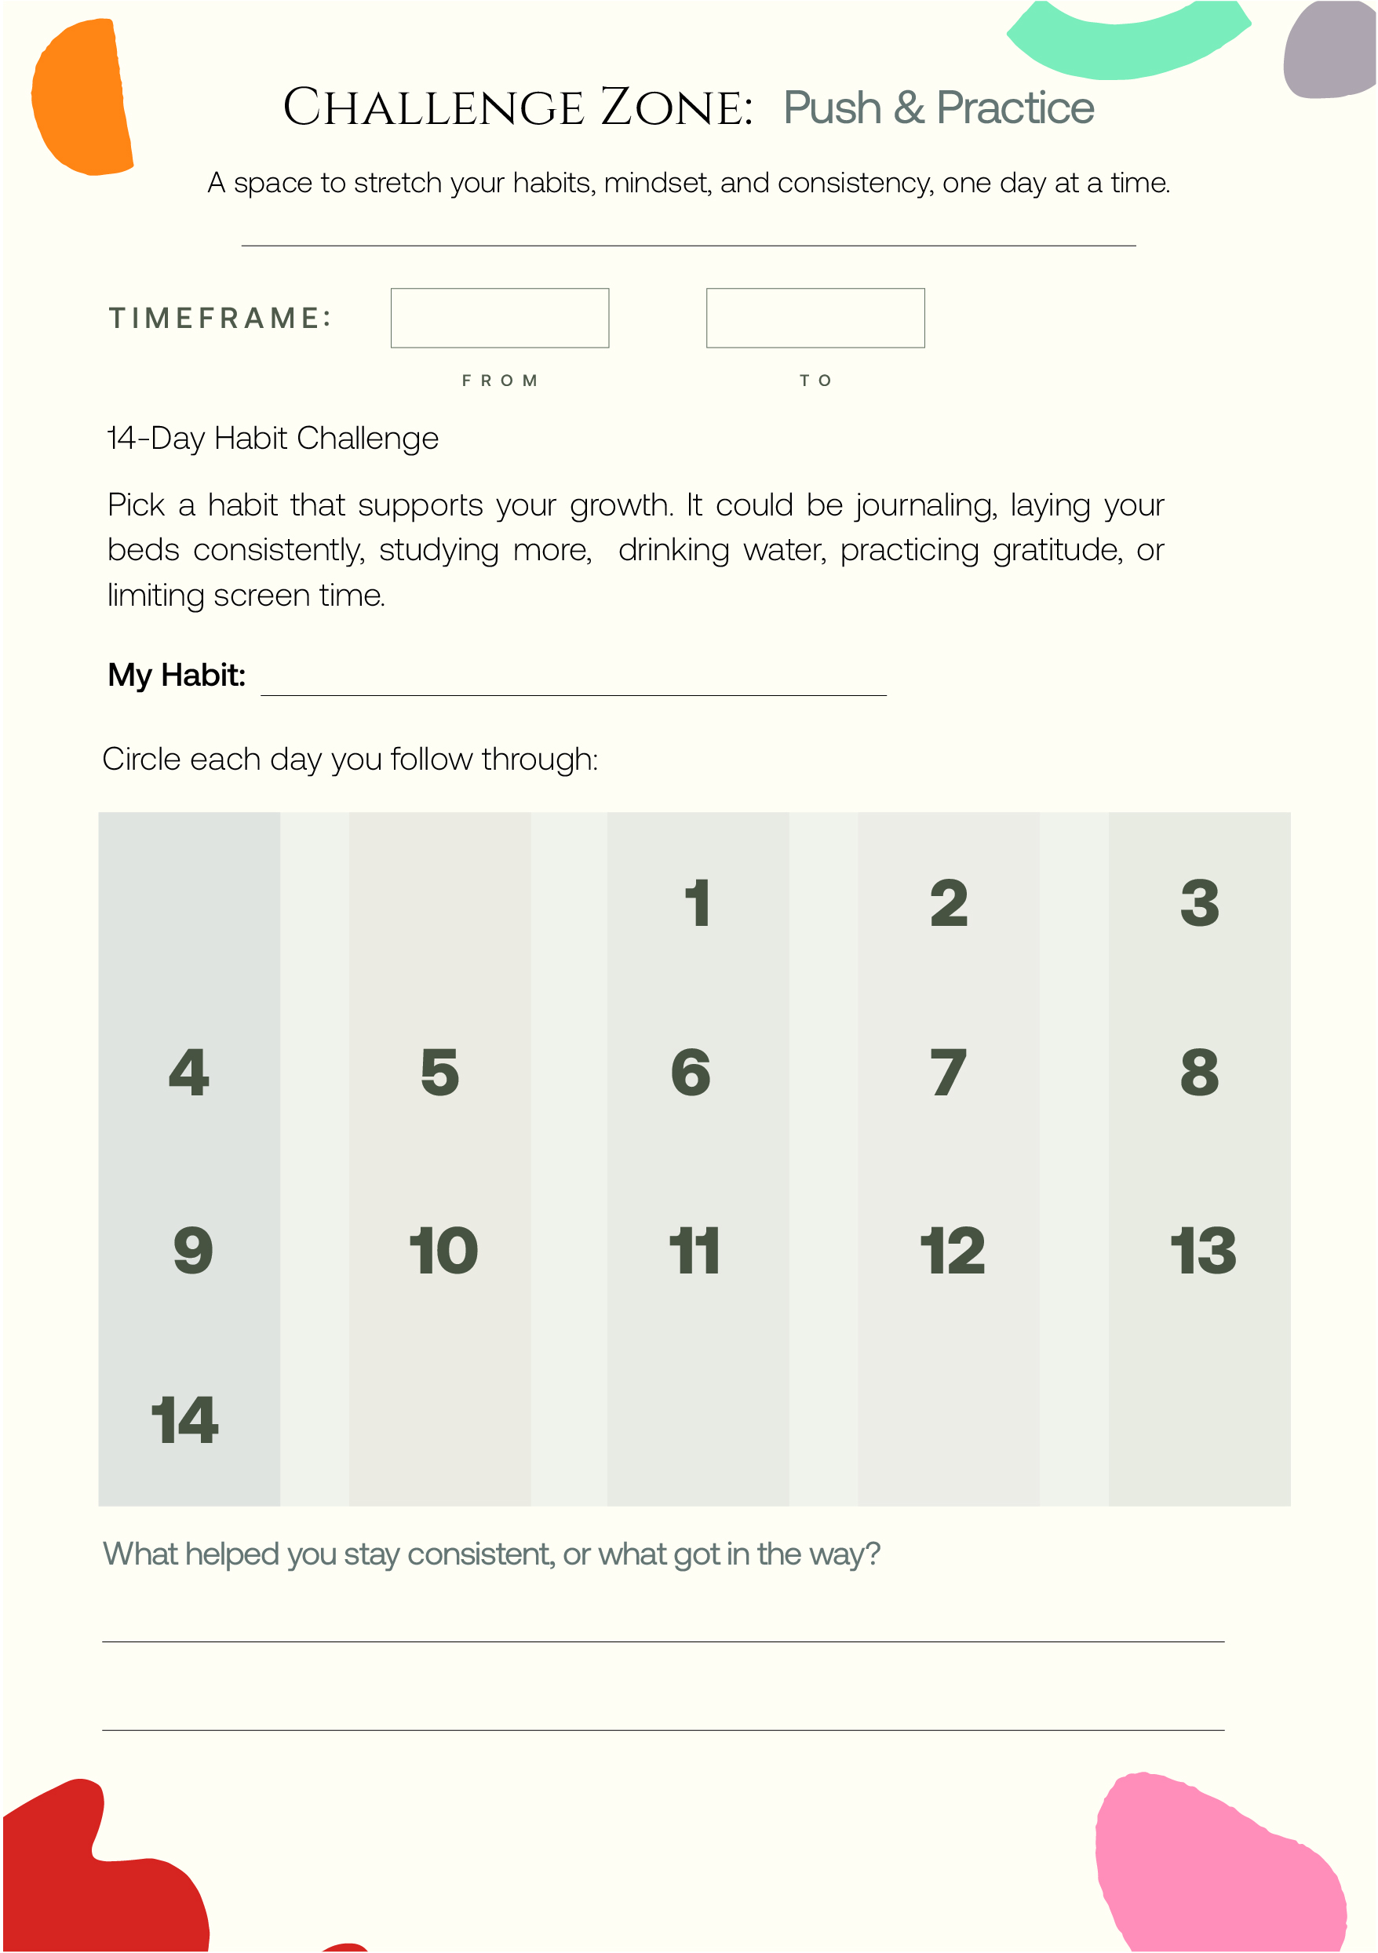Select day 4 in the habit grid
1378x1953 pixels.
[x=189, y=1072]
